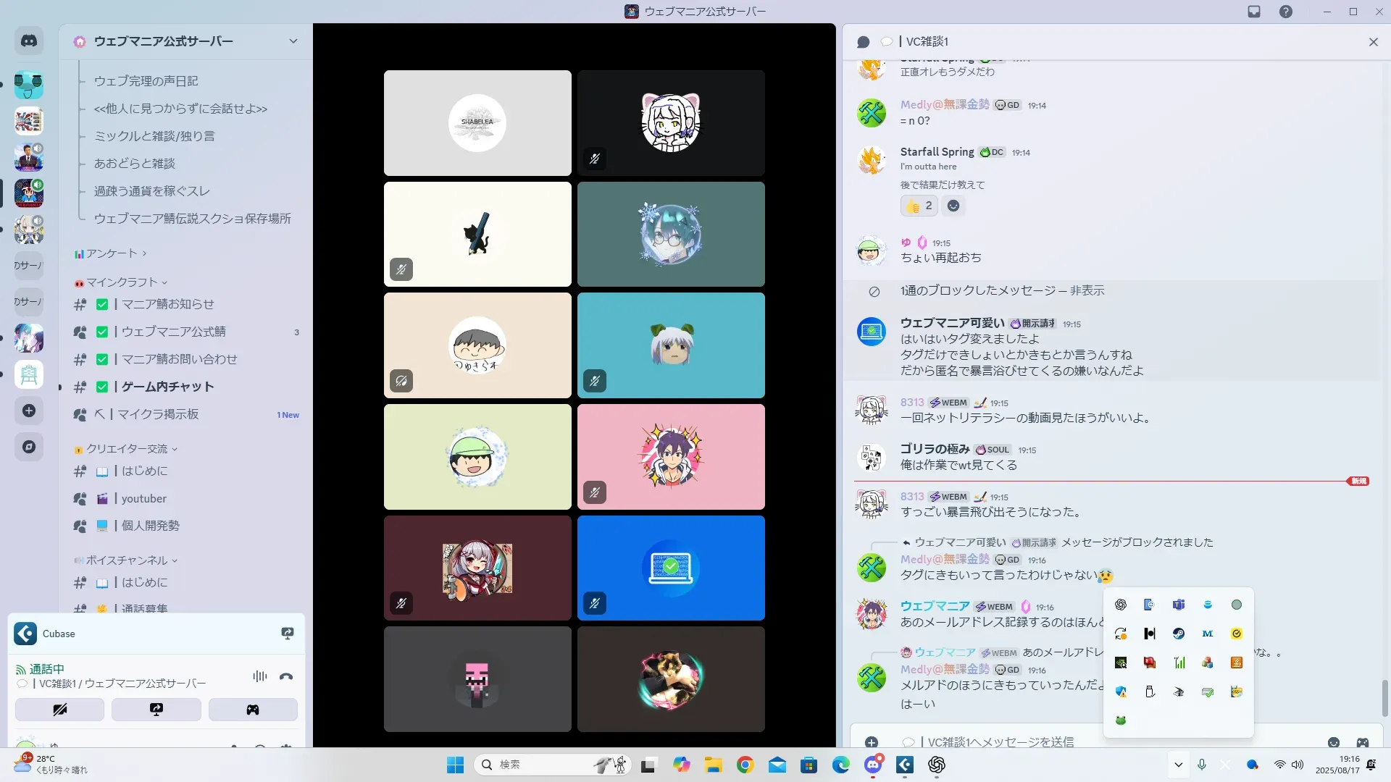The height and width of the screenshot is (782, 1391).
Task: Disconnect from the voice call
Action: [286, 676]
